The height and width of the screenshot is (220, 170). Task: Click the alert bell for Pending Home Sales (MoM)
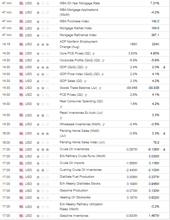pyautogui.click(x=164, y=133)
